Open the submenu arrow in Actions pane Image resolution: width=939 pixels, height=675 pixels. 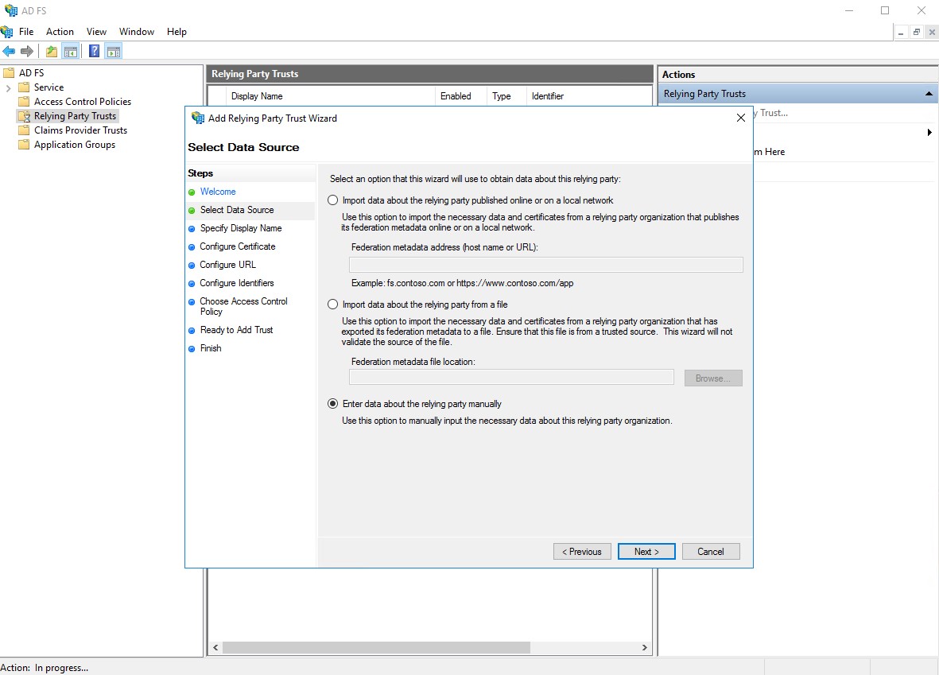929,133
